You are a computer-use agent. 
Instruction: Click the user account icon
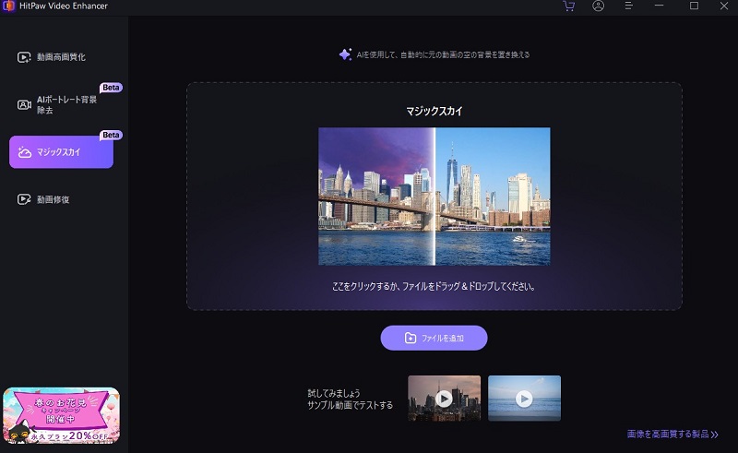click(599, 6)
